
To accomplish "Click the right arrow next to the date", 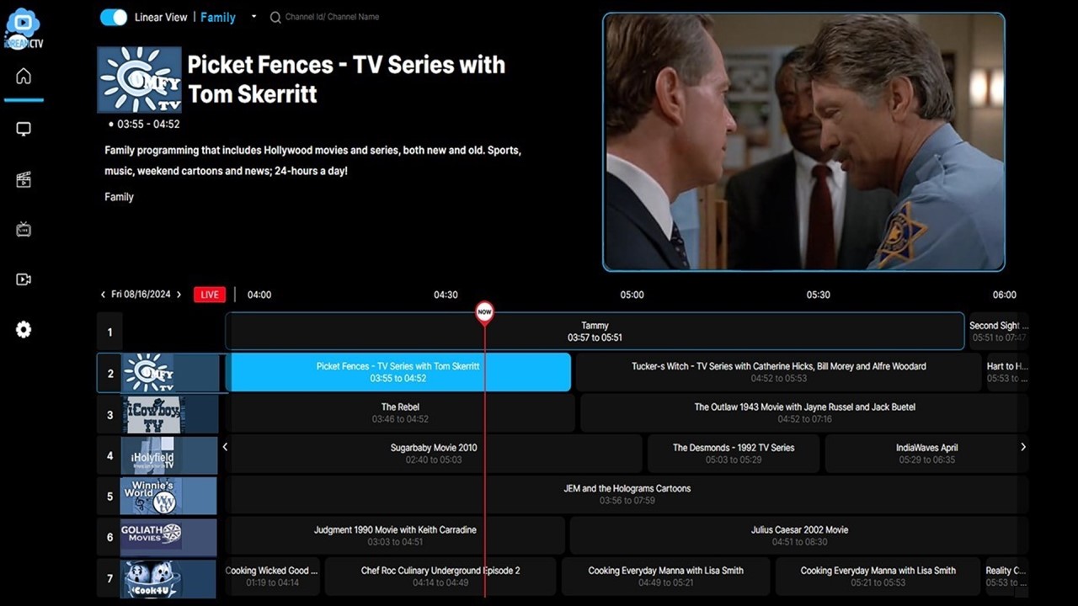I will [179, 295].
